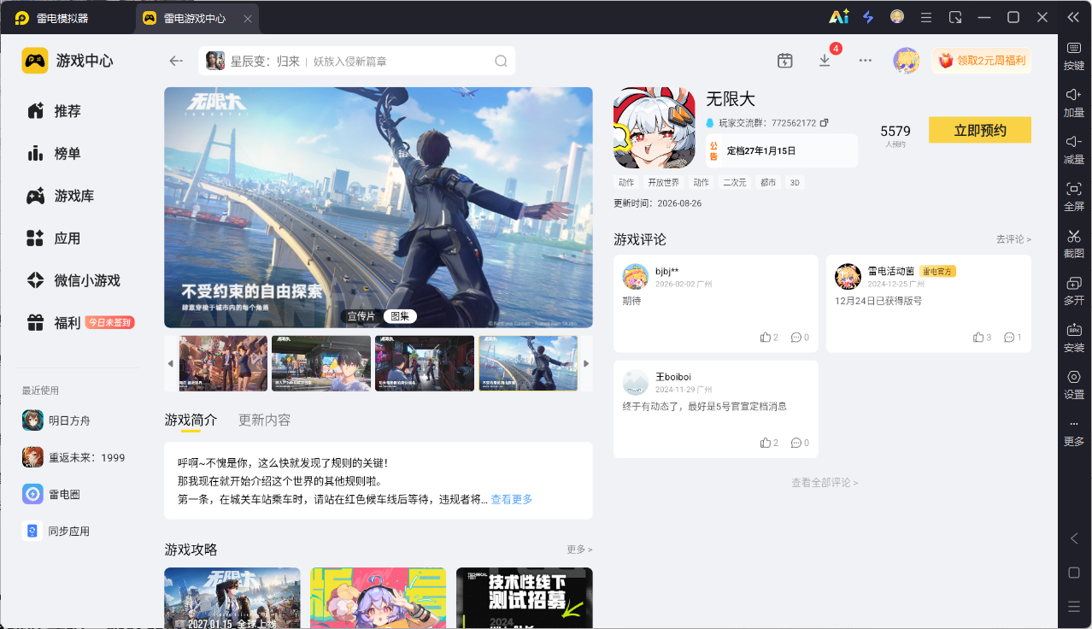This screenshot has width=1092, height=629.
Task: Open the 公告 定档27年1月15日 notice
Action: point(781,150)
